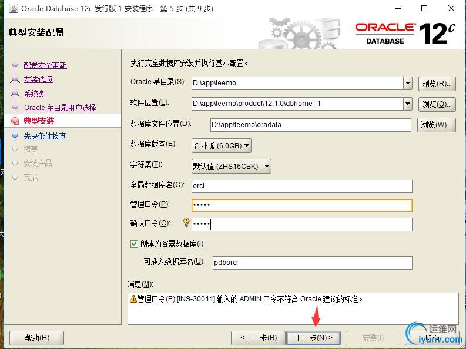The width and height of the screenshot is (466, 349).
Task: Click the 帮助(H) button
Action: [37, 338]
